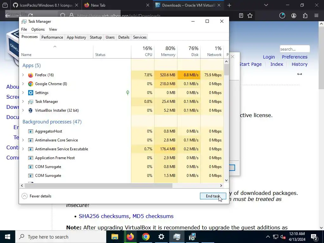The image size is (324, 243).
Task: Click the End task button
Action: pyautogui.click(x=213, y=196)
